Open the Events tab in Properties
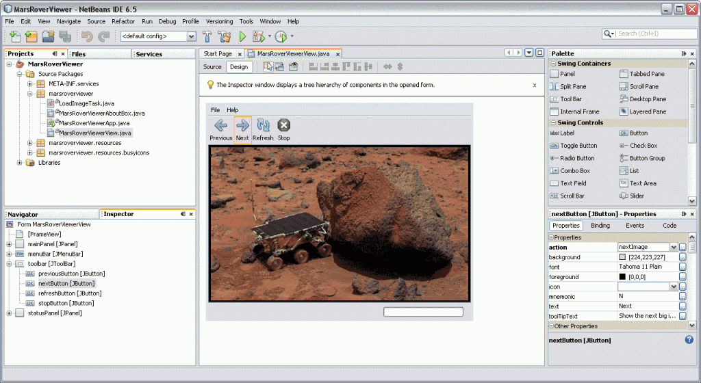 coord(635,226)
